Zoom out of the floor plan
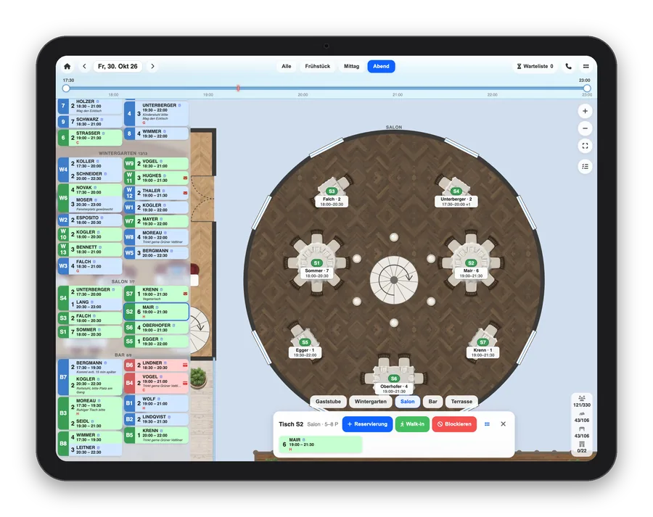Viewport: 653px width, 517px height. point(585,128)
